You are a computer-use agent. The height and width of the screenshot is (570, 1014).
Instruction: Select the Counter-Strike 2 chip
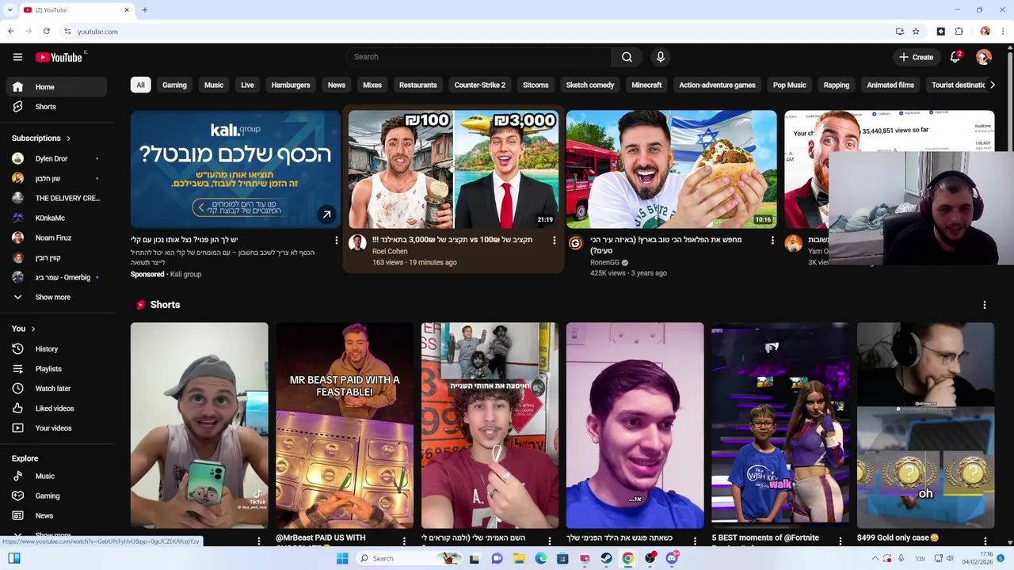(479, 85)
